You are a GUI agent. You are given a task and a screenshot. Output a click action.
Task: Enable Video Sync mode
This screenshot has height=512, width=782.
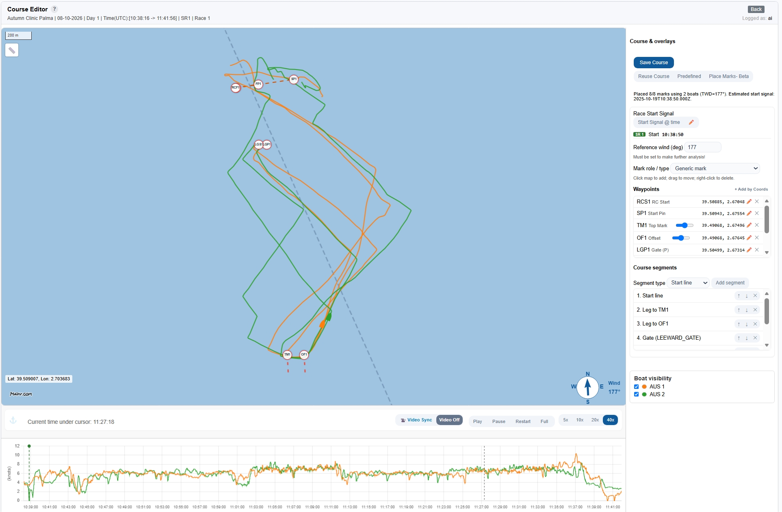(x=416, y=420)
